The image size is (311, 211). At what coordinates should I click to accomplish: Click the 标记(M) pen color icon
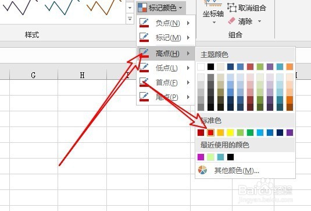144,37
